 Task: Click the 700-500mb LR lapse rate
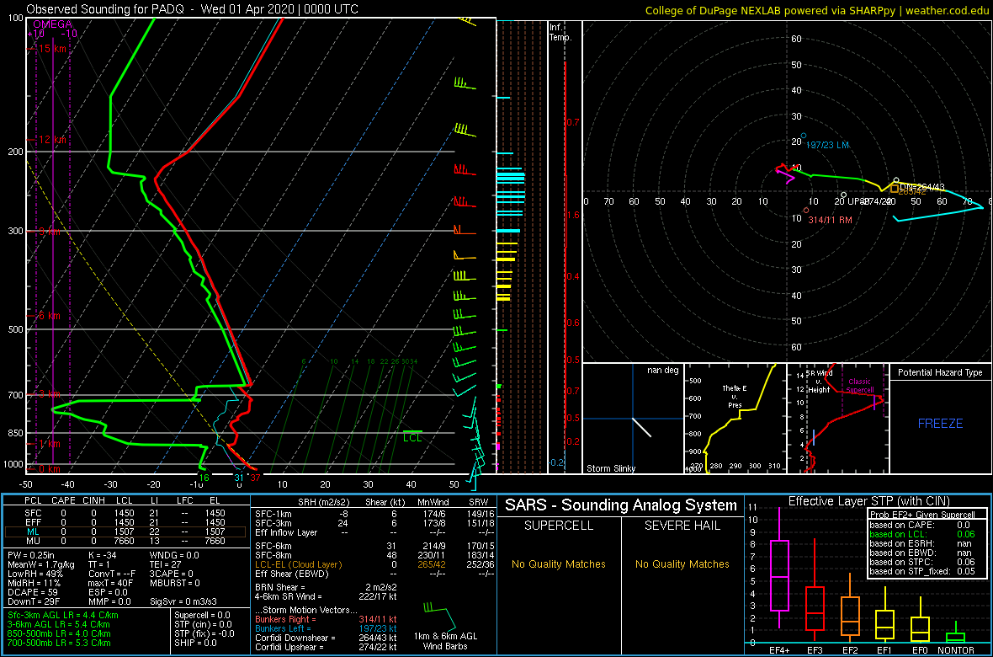pos(59,642)
